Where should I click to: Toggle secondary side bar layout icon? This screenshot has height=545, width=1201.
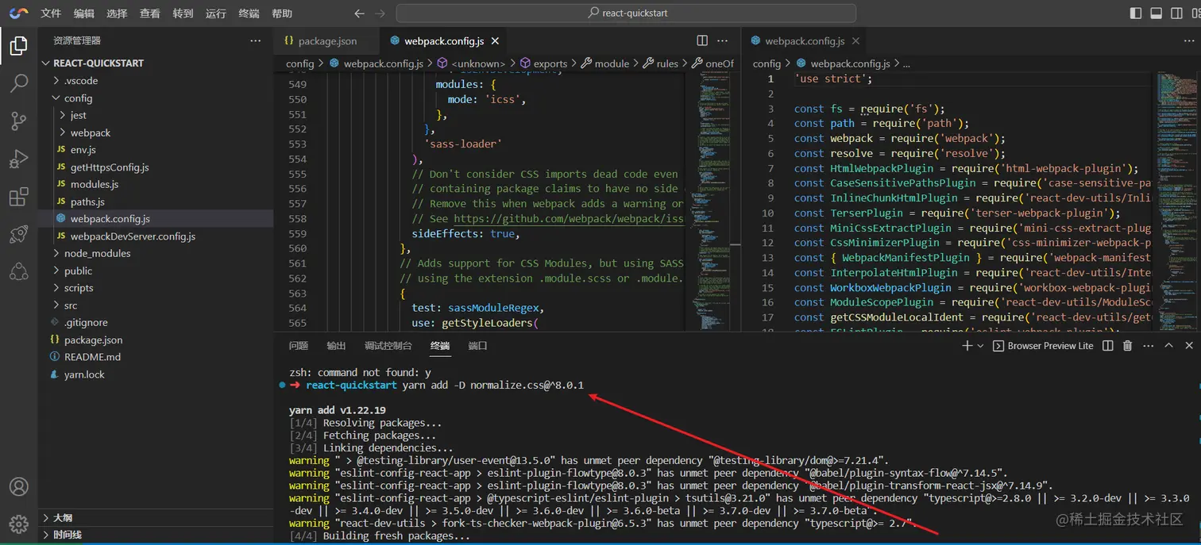tap(1178, 13)
